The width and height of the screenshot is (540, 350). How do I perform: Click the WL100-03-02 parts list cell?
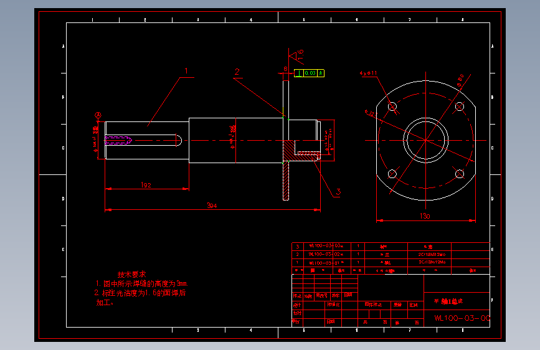pos(326,254)
